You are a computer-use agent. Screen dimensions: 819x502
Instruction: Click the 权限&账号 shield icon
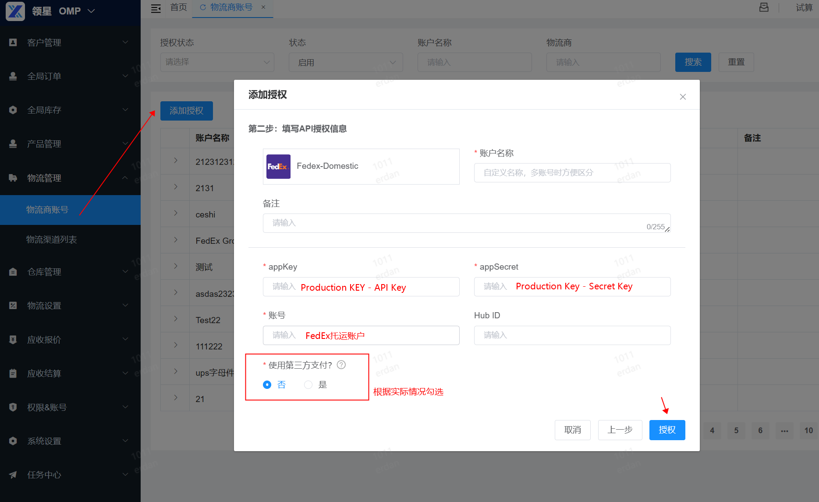pyautogui.click(x=13, y=407)
